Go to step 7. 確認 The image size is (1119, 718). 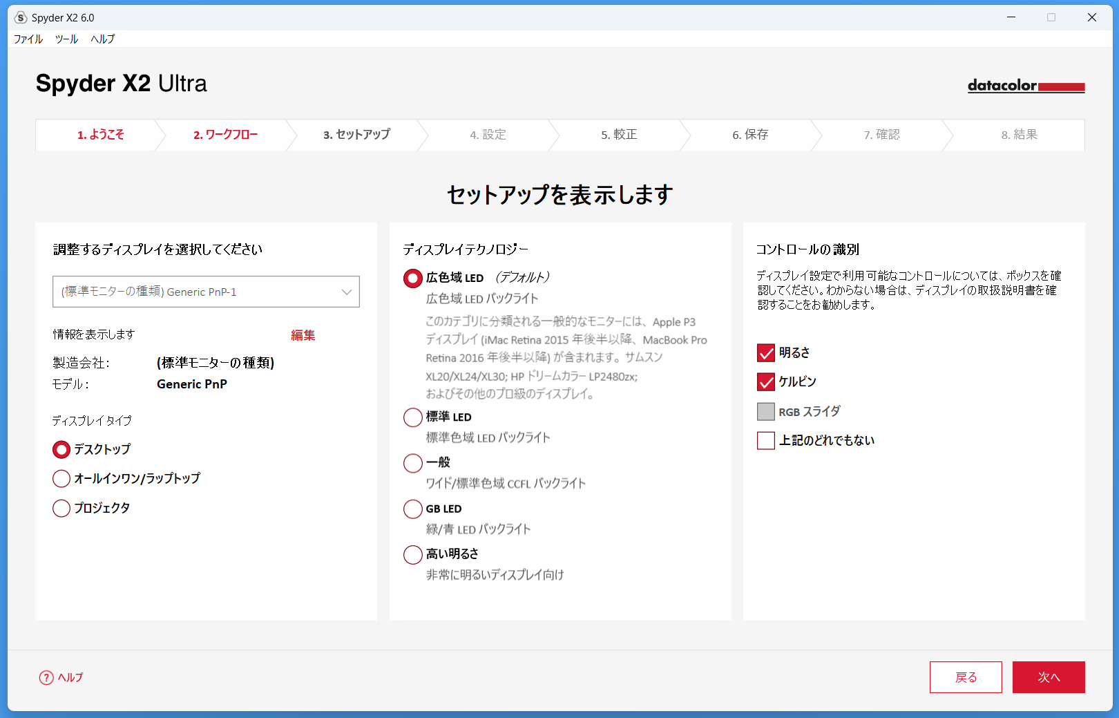click(x=881, y=135)
